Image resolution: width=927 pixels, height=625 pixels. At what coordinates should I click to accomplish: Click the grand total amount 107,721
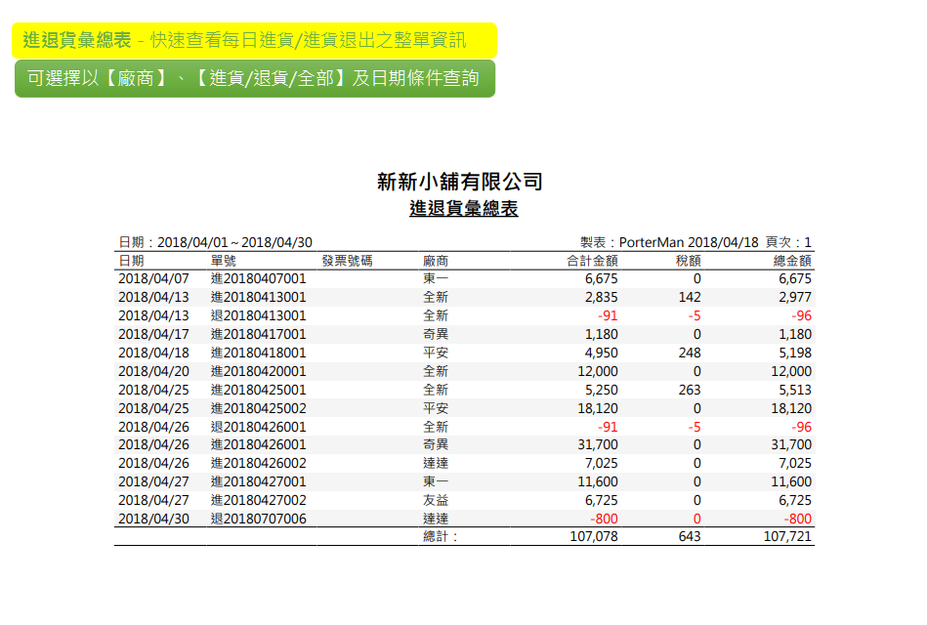[787, 536]
